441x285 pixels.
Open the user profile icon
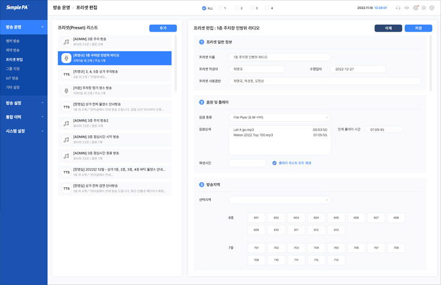click(x=433, y=8)
